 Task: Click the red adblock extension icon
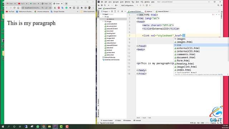coord(59,8)
